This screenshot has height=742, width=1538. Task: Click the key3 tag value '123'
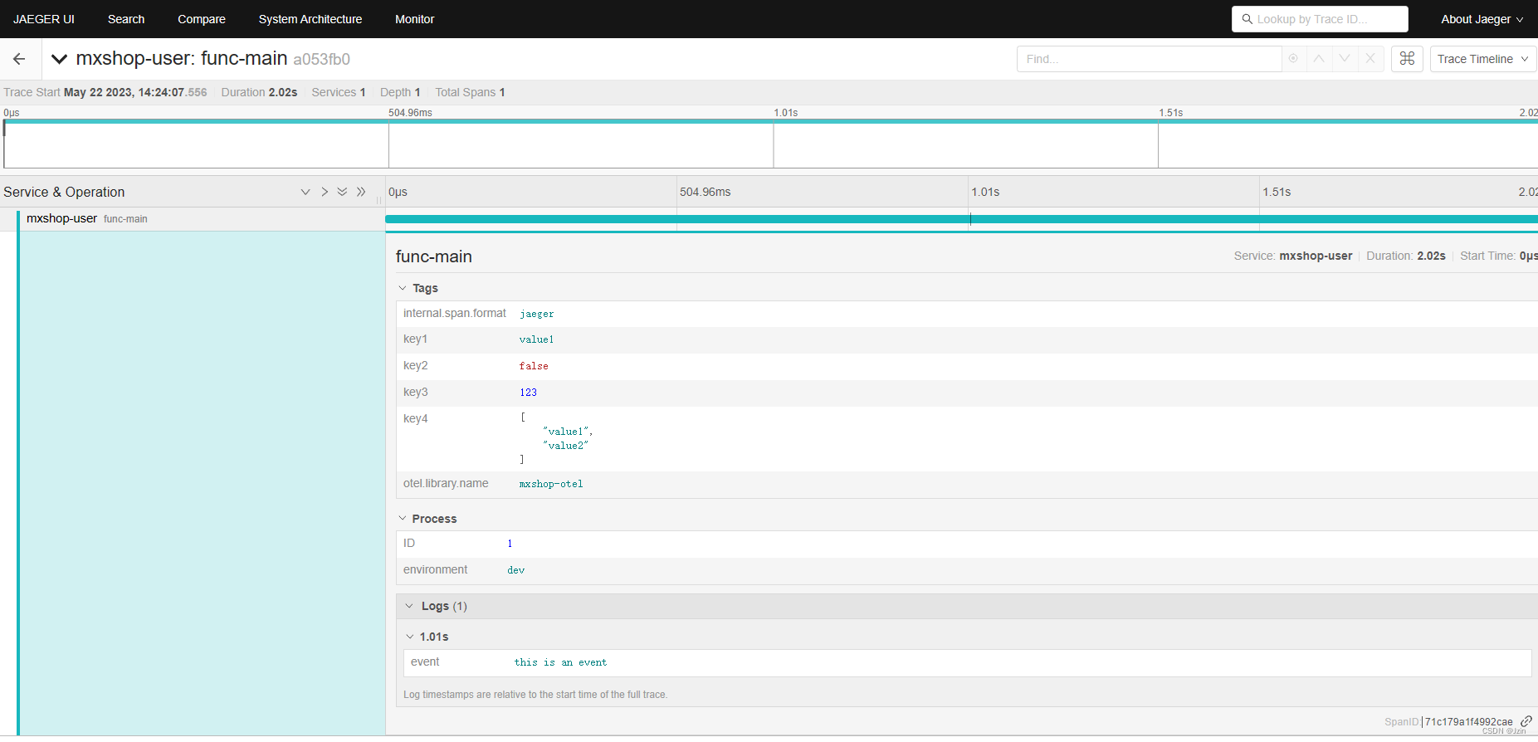click(x=528, y=393)
